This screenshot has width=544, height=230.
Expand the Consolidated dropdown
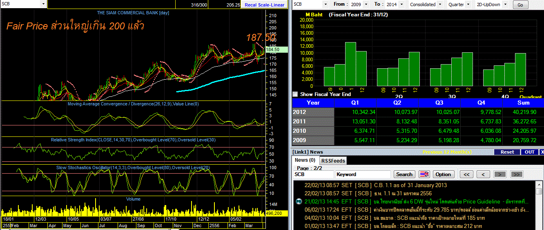[440, 4]
